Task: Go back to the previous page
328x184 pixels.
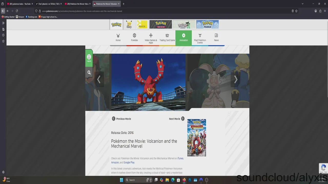Action: coord(8,11)
